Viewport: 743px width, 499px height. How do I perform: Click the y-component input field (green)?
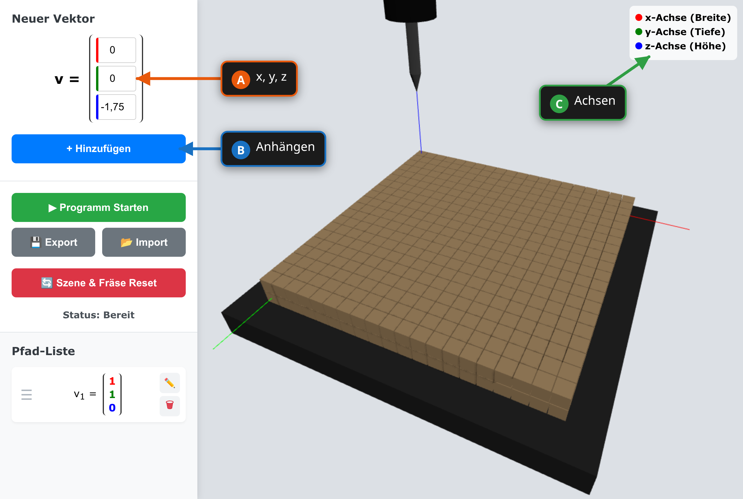[116, 78]
